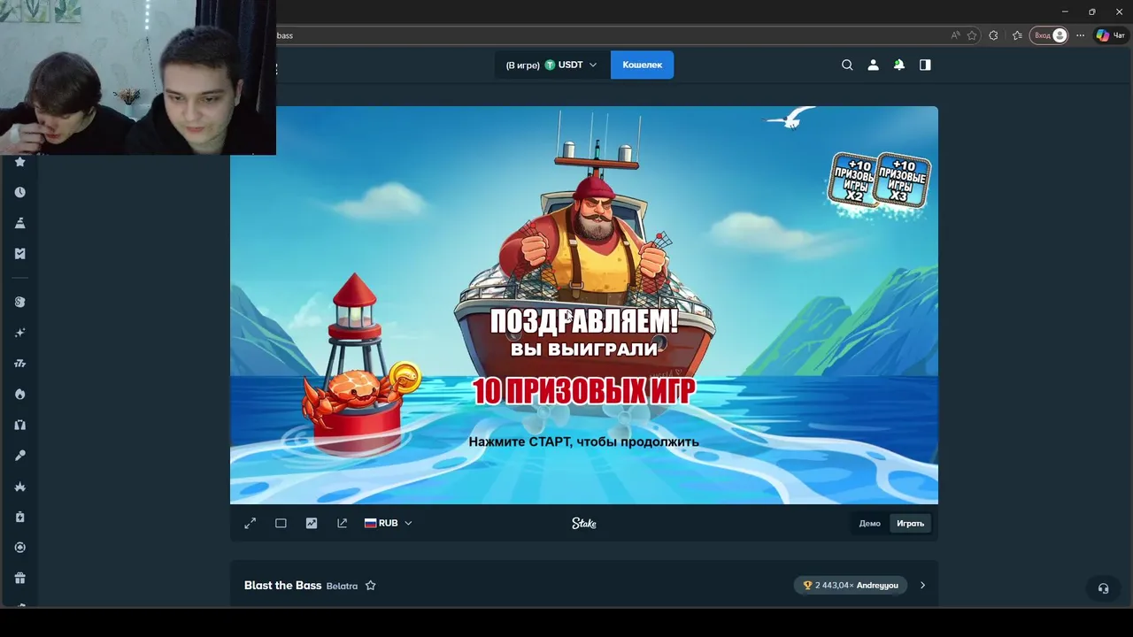The width and height of the screenshot is (1133, 637).
Task: Open the user profile icon
Action: point(873,65)
